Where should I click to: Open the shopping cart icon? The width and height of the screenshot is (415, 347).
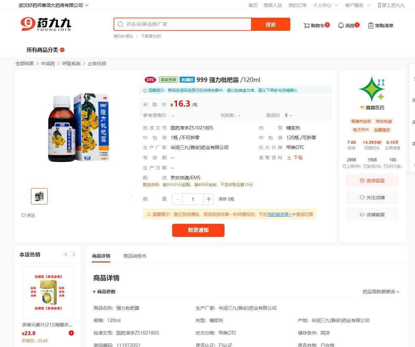pyautogui.click(x=306, y=25)
